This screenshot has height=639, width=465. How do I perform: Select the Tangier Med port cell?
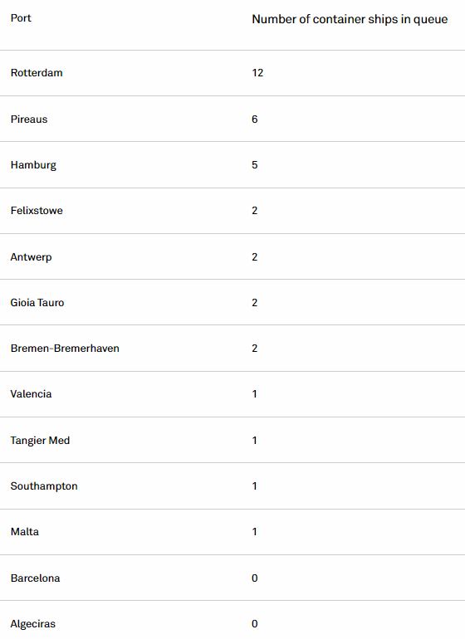[40, 441]
